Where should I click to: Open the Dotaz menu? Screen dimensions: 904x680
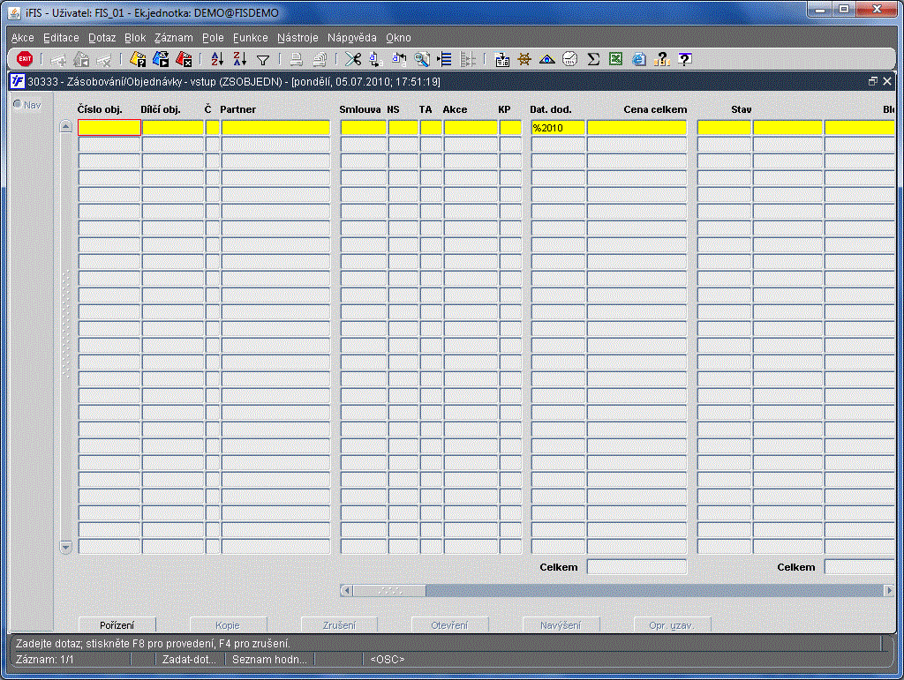[102, 37]
